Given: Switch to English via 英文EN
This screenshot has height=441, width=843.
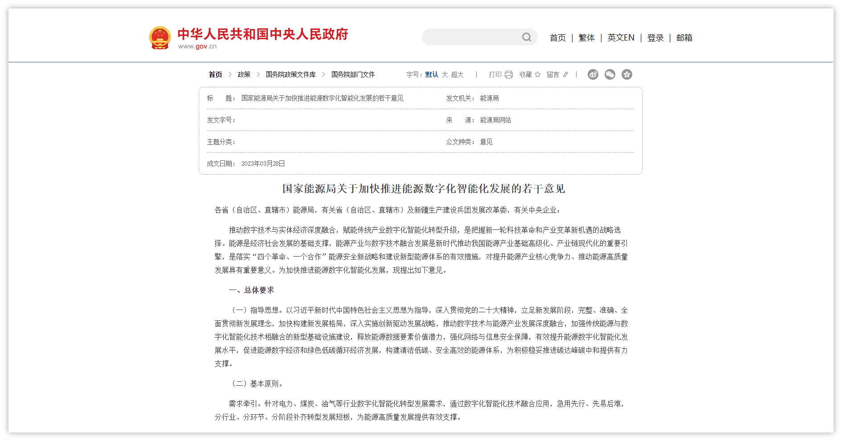Looking at the screenshot, I should [621, 38].
